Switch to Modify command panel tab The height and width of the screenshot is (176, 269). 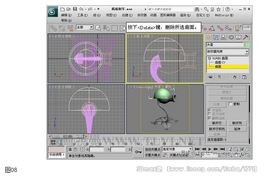(x=215, y=37)
